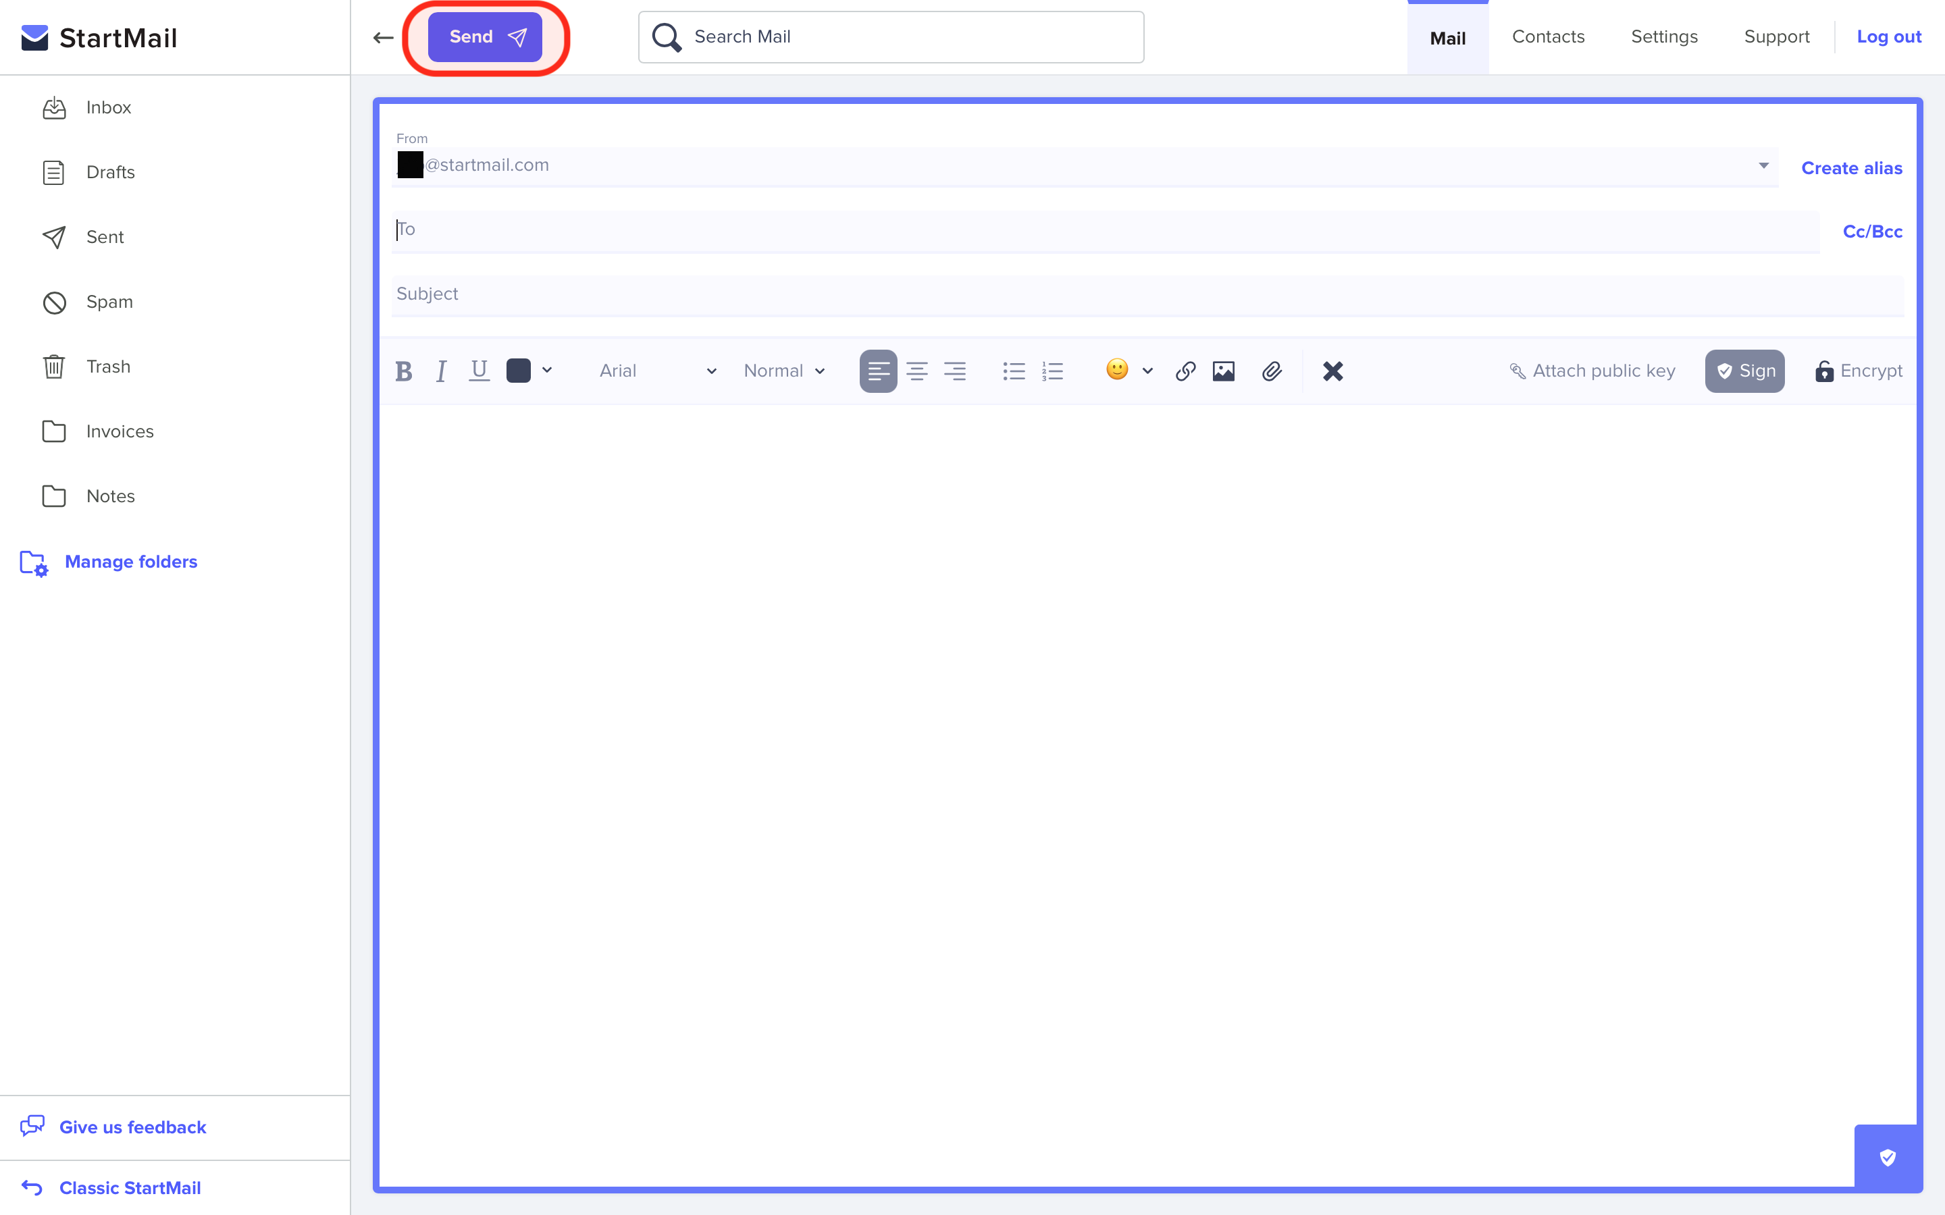The image size is (1945, 1215).
Task: Attach a file to the email
Action: tap(1271, 371)
